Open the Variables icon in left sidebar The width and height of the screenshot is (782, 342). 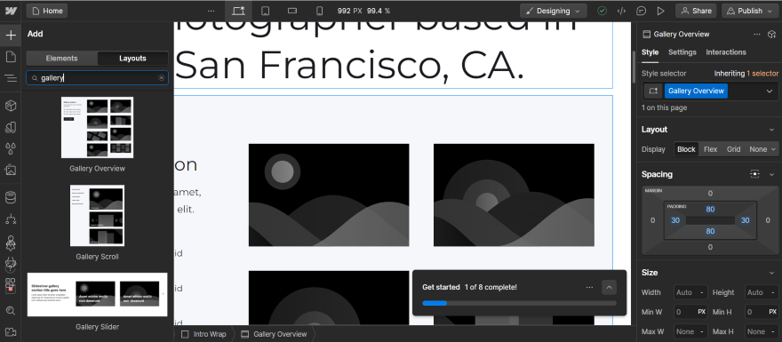(x=11, y=127)
